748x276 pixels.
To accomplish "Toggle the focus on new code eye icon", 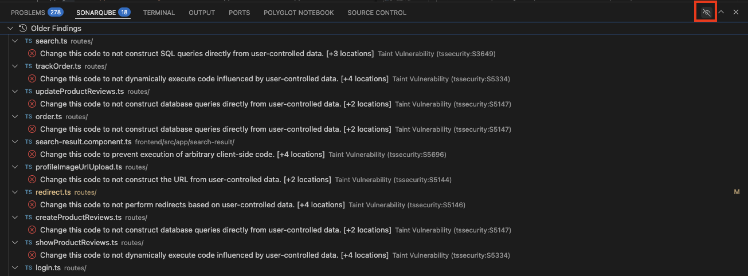I will click(706, 12).
